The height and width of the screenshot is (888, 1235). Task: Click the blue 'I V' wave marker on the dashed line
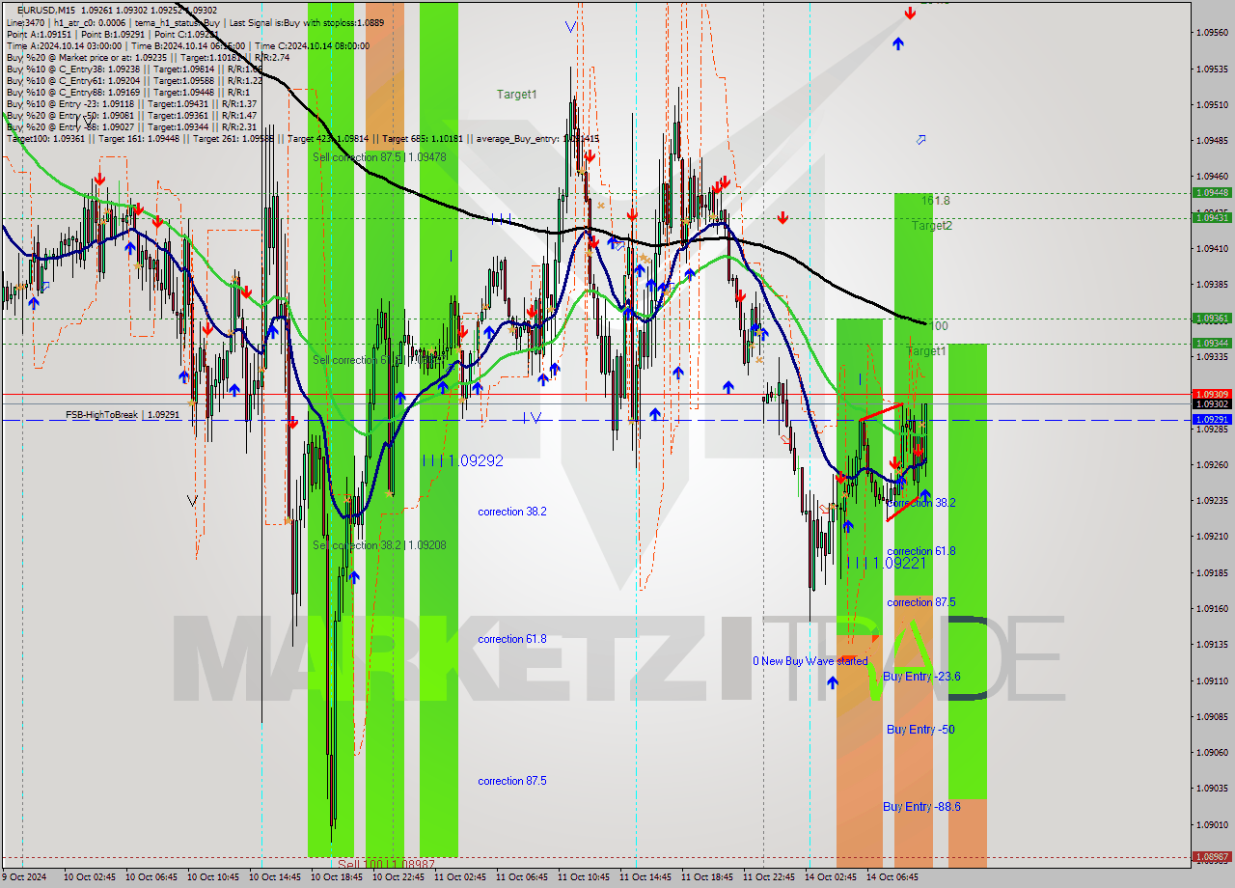532,418
